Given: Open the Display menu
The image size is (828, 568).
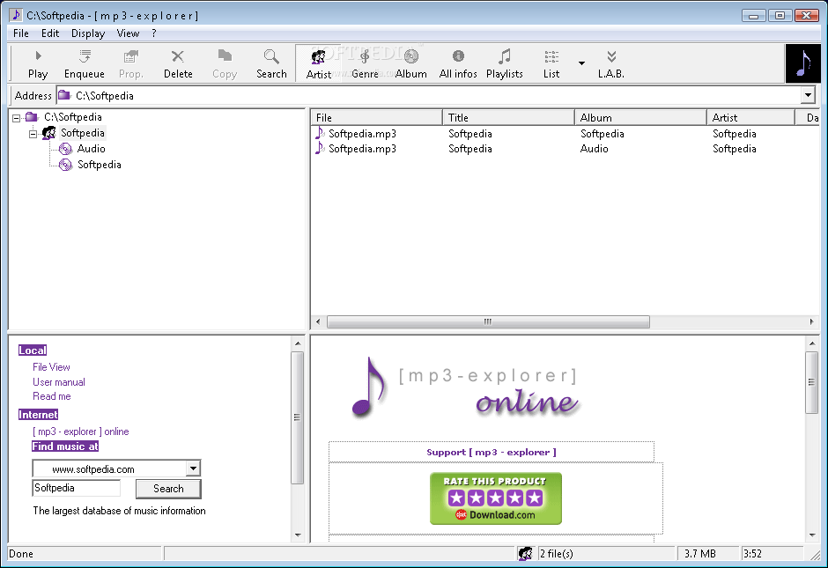Looking at the screenshot, I should tap(88, 33).
